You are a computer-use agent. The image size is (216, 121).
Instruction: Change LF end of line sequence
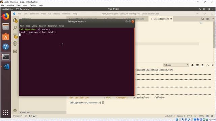pyautogui.click(x=195, y=116)
